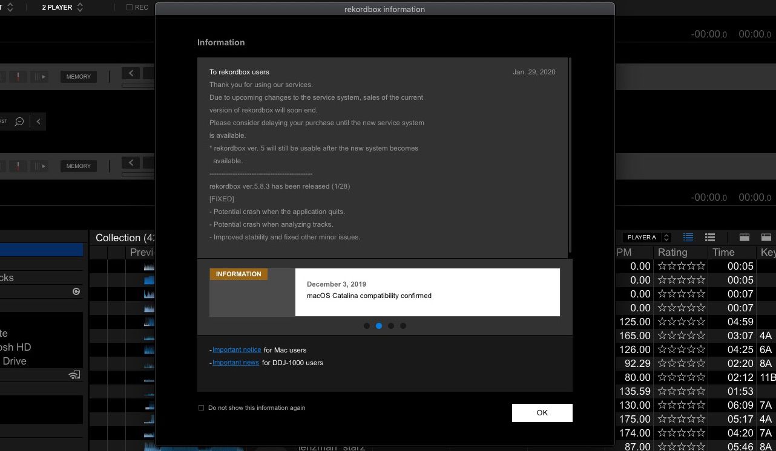Click lower deck red marker icon
Viewport: 776px width, 451px height.
click(x=18, y=166)
